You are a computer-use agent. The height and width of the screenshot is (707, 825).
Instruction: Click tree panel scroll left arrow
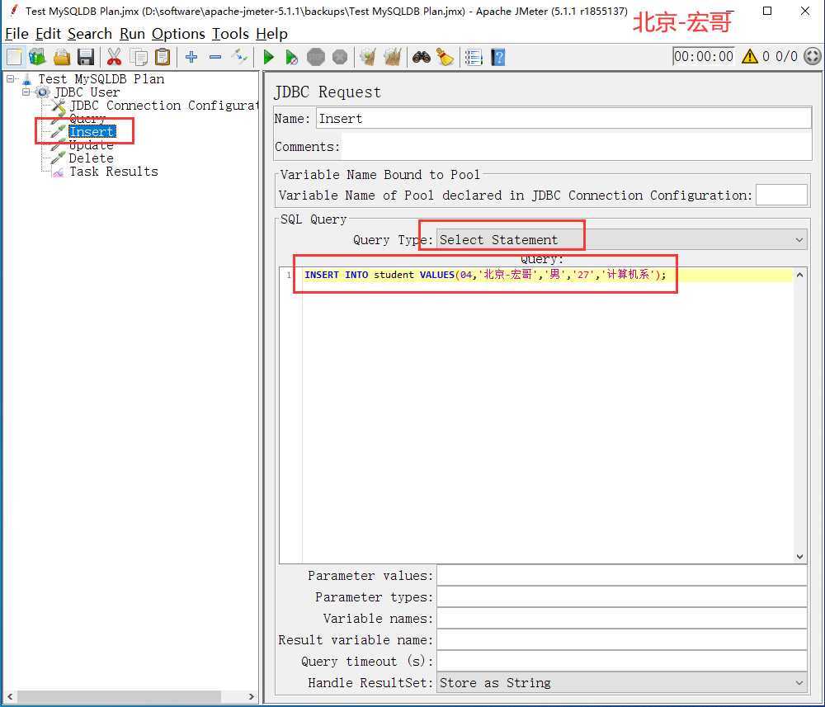[9, 696]
